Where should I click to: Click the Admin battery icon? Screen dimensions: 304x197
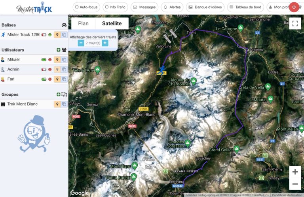[44, 69]
